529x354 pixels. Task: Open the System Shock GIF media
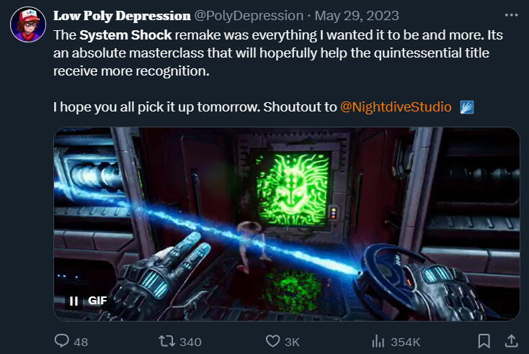tap(286, 224)
